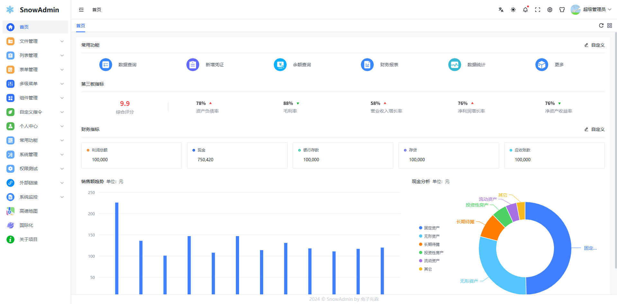Toggle 流动资产 legend item
Image resolution: width=617 pixels, height=304 pixels.
click(429, 261)
